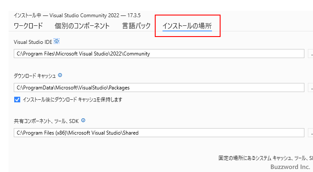Click the 共有コンポーネント、ツール、SDK label
This screenshot has height=172, width=313.
[46, 121]
